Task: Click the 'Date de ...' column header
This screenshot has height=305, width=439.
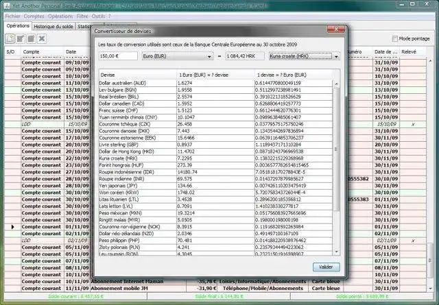Action: click(x=386, y=52)
